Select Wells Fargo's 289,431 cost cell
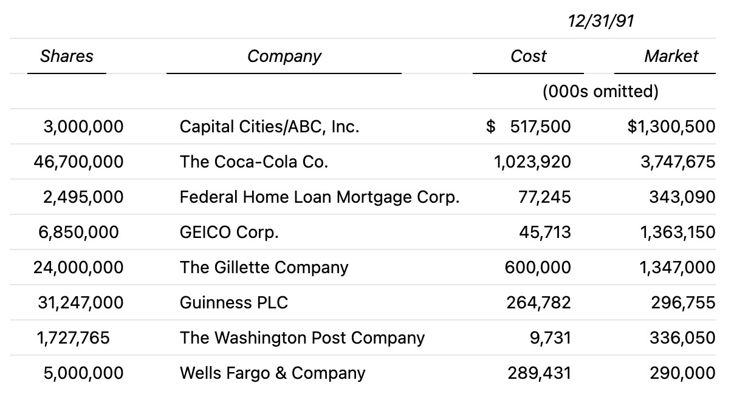Screen dimensions: 734x397 click(x=539, y=373)
